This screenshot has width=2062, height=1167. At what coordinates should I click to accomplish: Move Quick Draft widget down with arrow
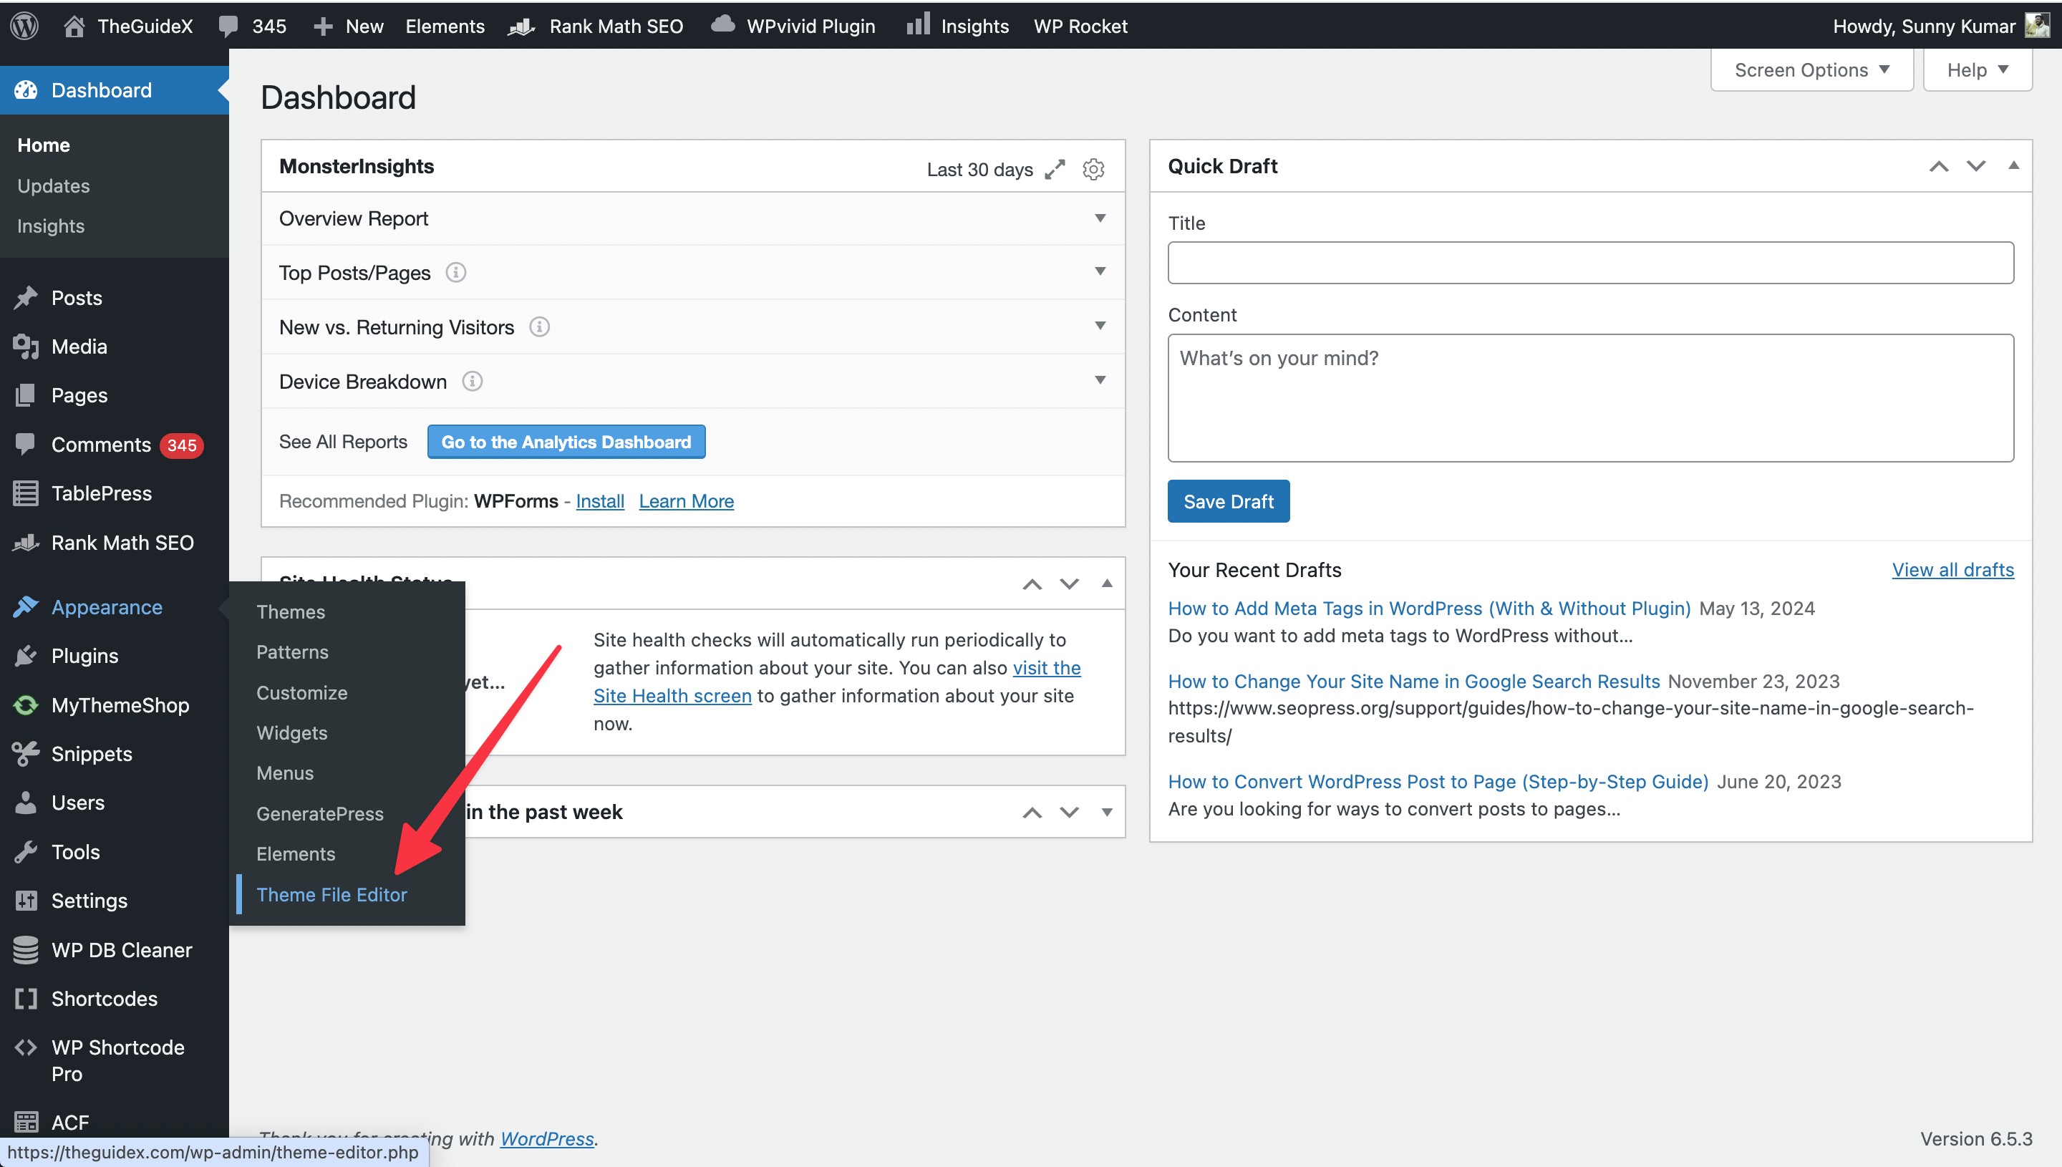tap(1975, 166)
